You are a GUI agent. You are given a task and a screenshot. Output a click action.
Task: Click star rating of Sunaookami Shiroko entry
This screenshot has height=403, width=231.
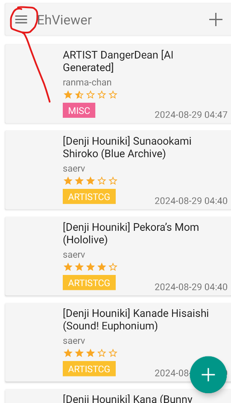pos(90,181)
